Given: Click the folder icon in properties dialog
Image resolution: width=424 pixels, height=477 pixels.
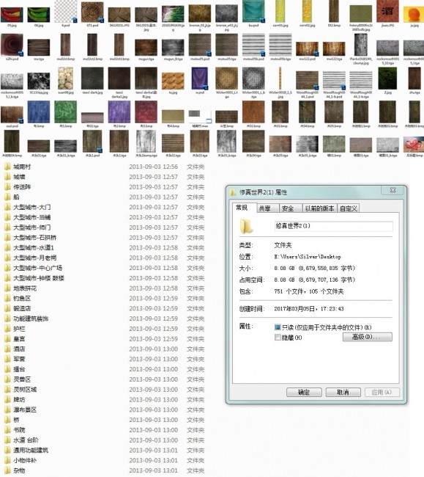Looking at the screenshot, I should coord(246,226).
